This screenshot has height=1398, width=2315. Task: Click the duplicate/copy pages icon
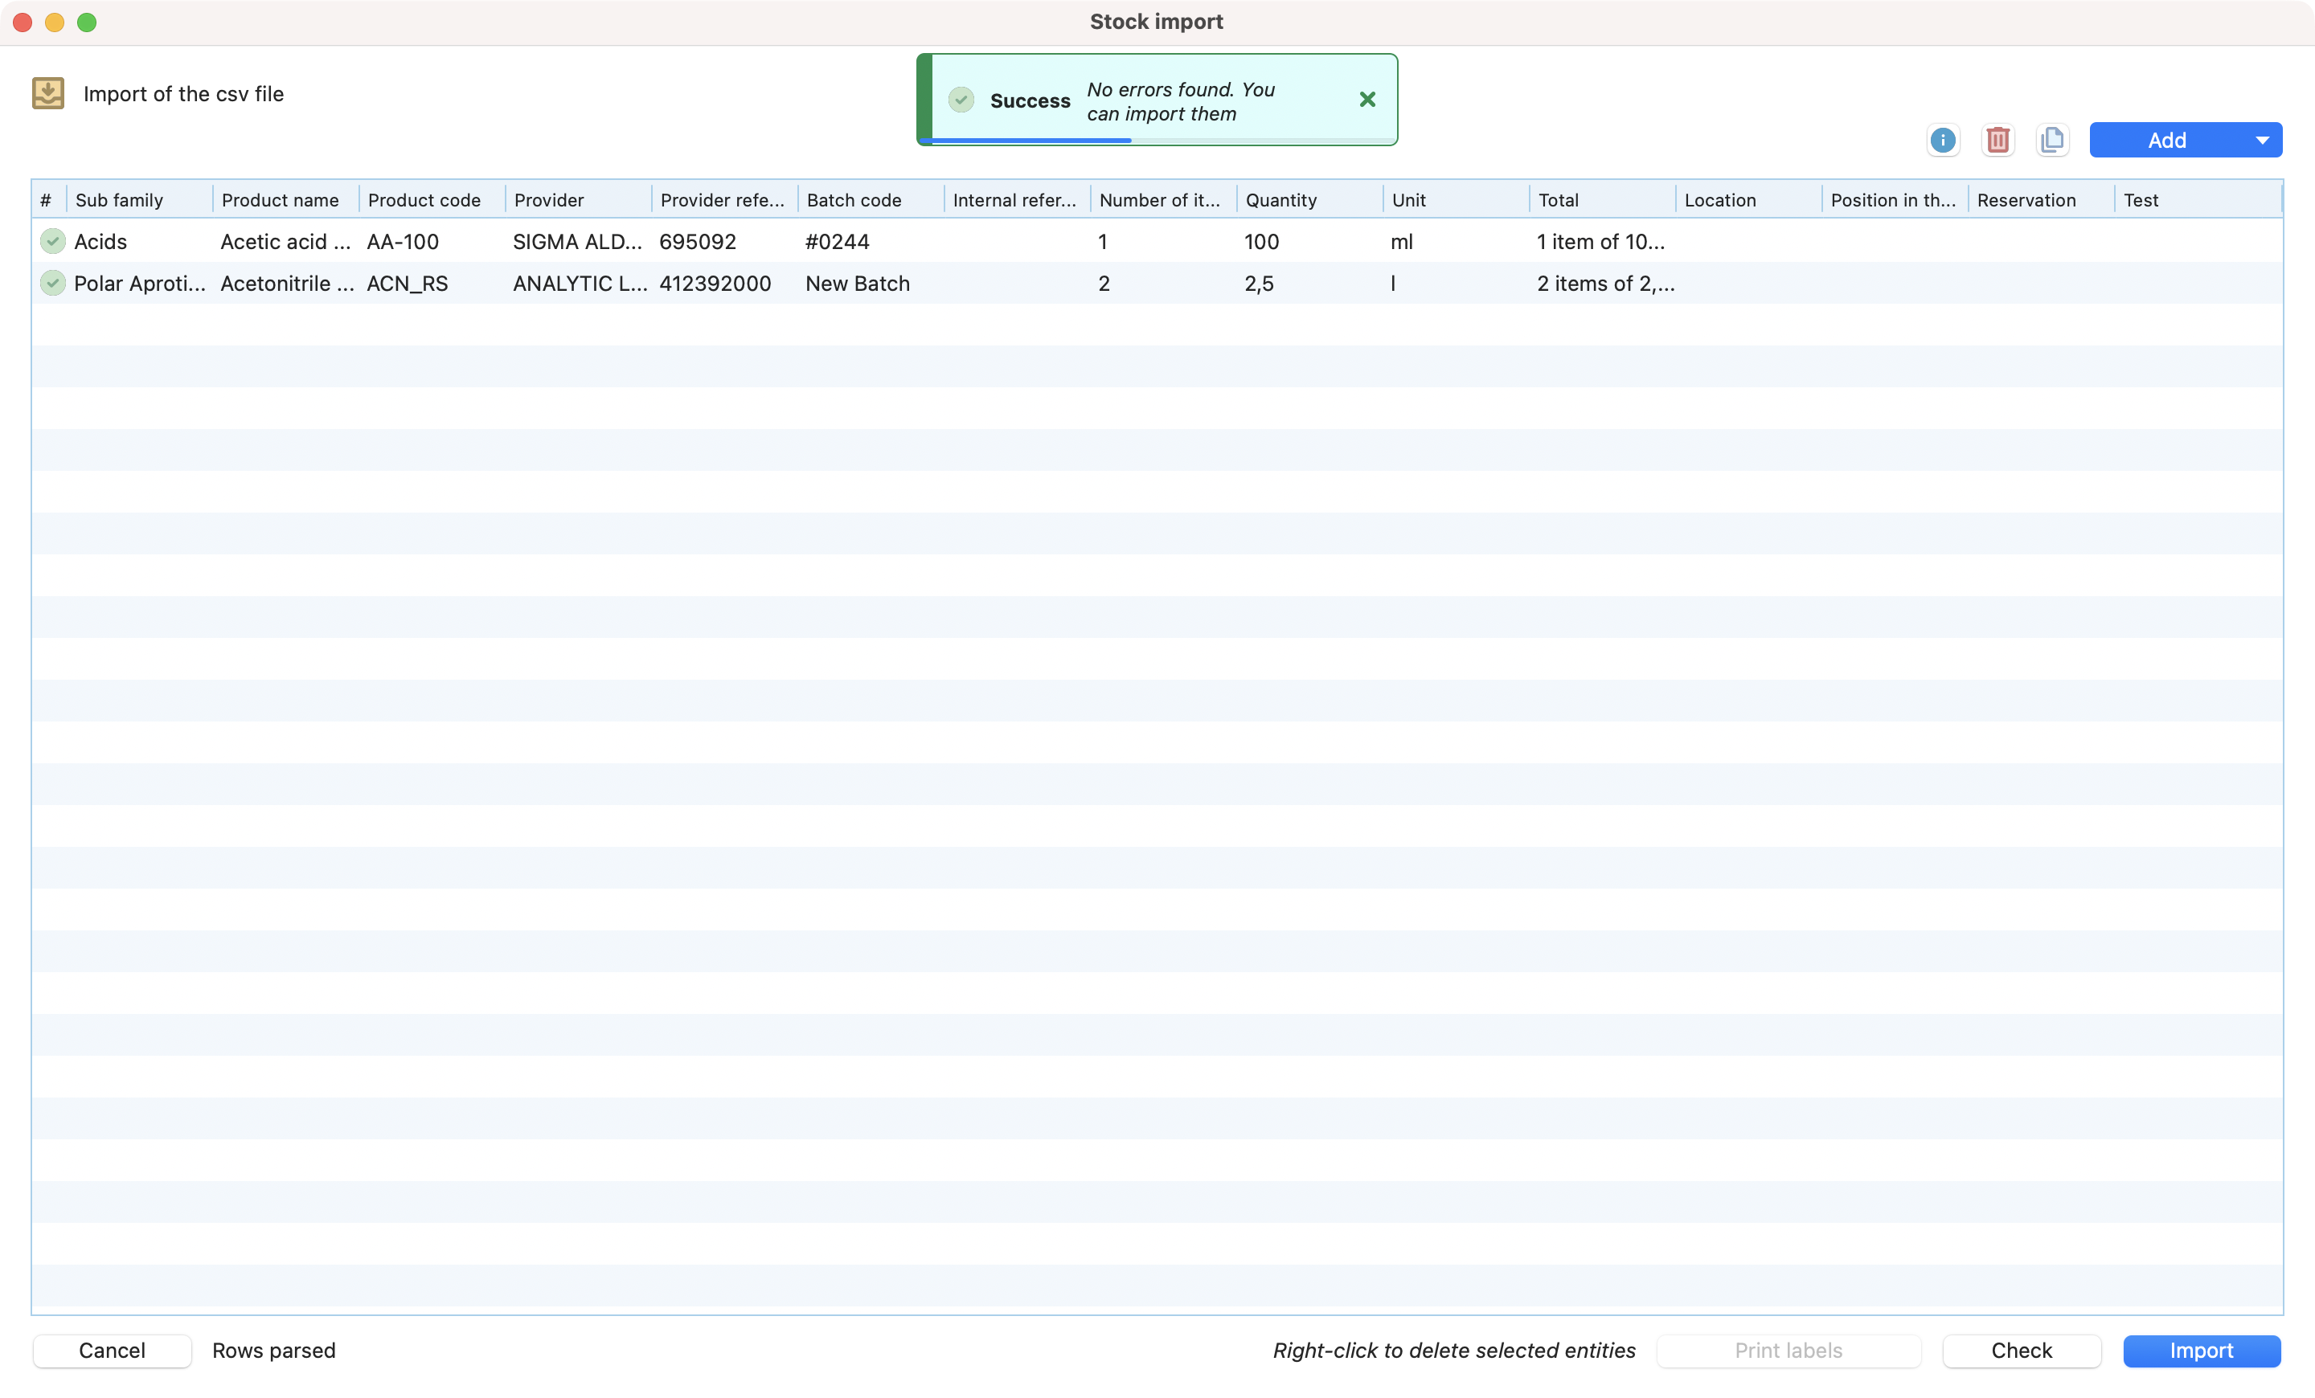(x=2052, y=141)
